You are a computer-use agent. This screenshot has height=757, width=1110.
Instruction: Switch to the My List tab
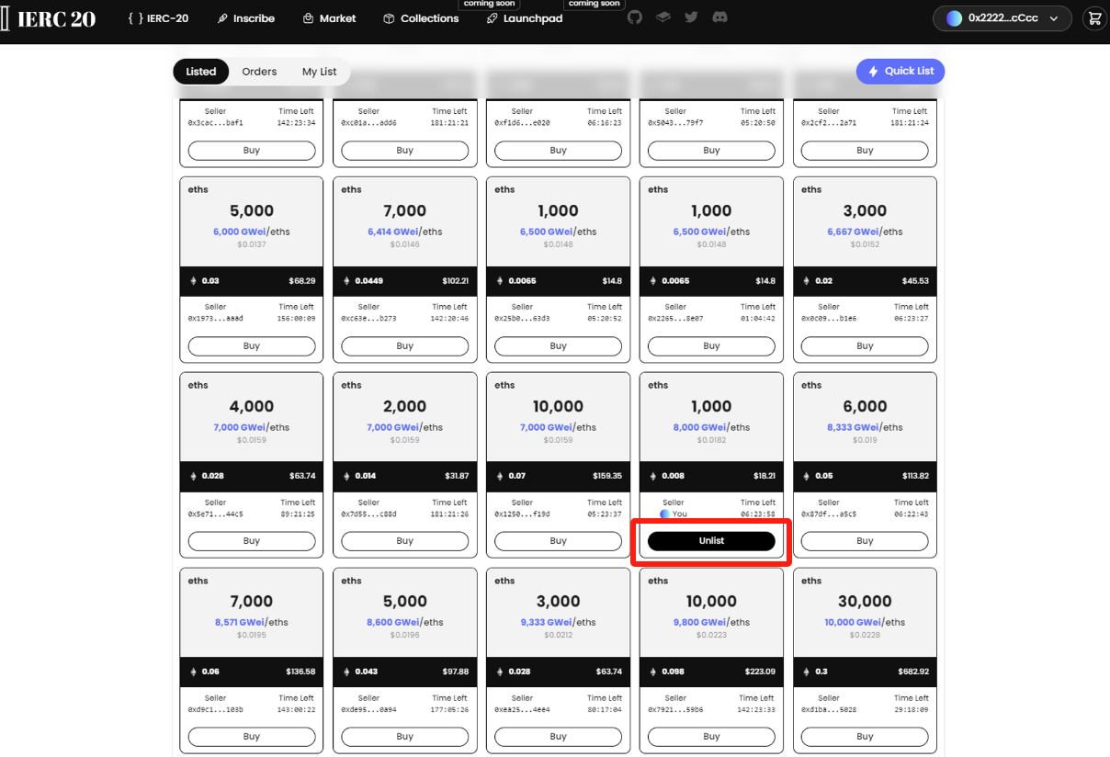[x=319, y=72]
